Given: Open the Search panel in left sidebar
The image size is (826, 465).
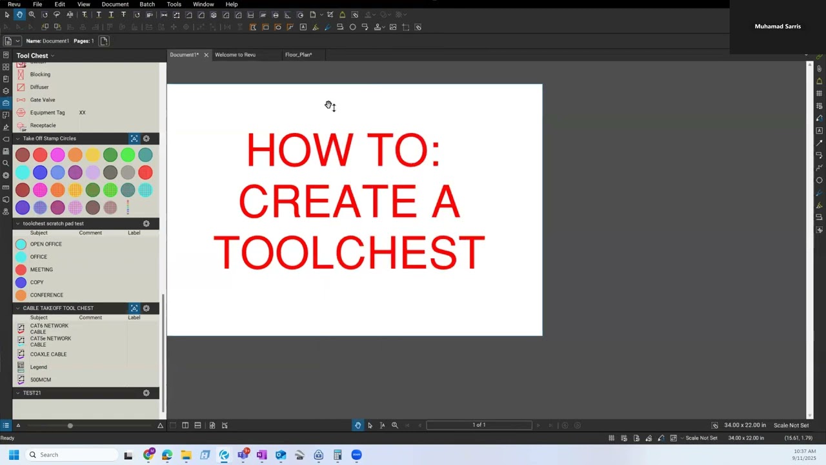Looking at the screenshot, I should coord(6,163).
